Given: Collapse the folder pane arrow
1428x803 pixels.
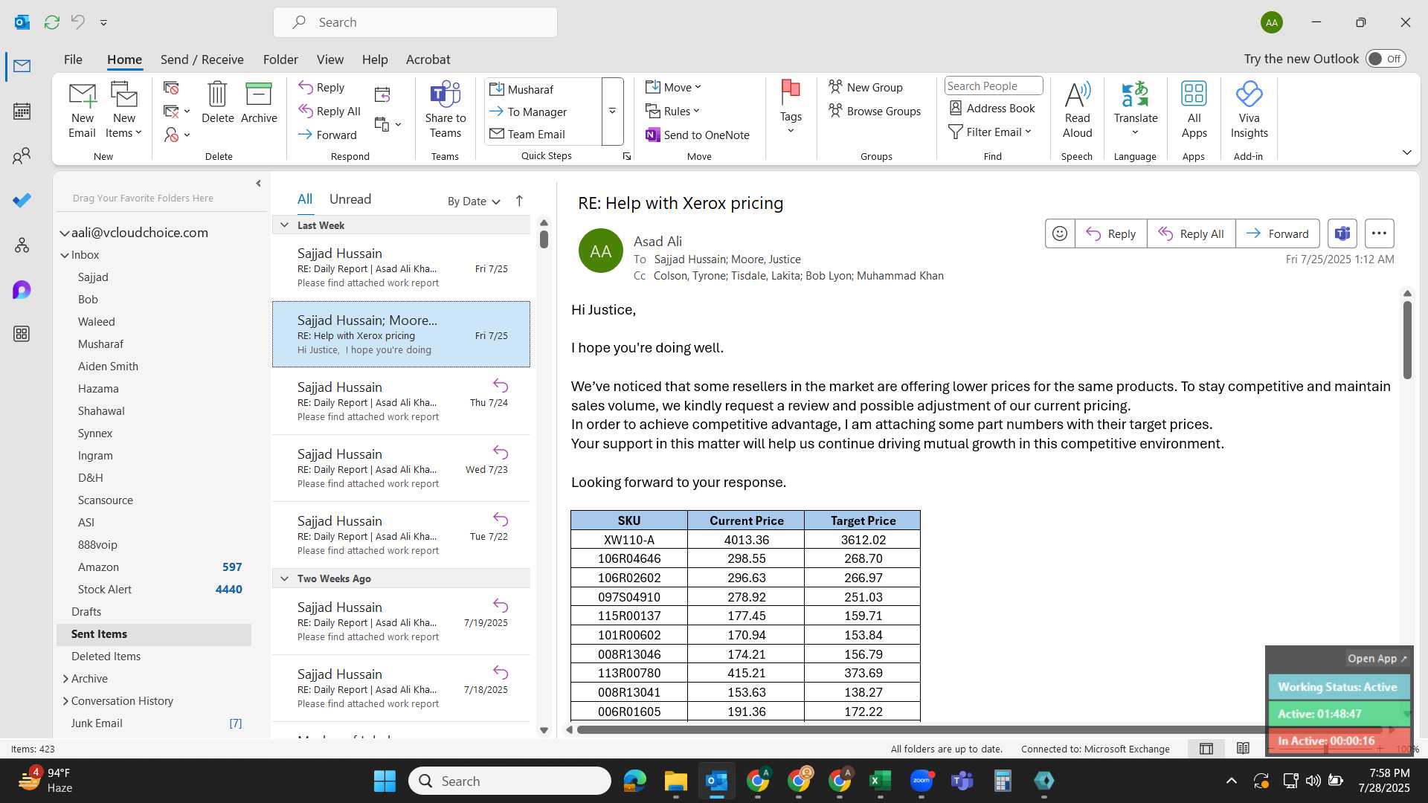Looking at the screenshot, I should point(258,184).
